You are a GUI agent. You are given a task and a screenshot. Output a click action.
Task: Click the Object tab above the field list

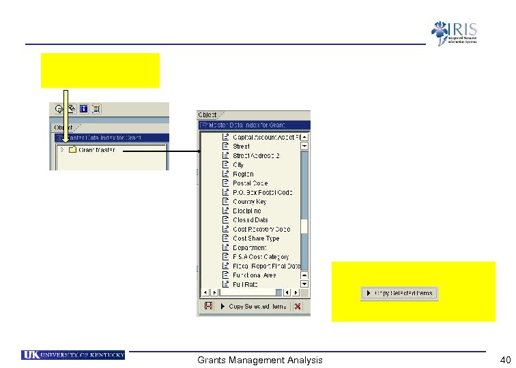tap(207, 114)
